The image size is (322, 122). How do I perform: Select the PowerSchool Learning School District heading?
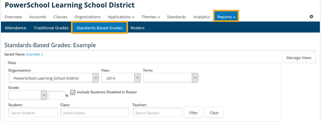(70, 5)
